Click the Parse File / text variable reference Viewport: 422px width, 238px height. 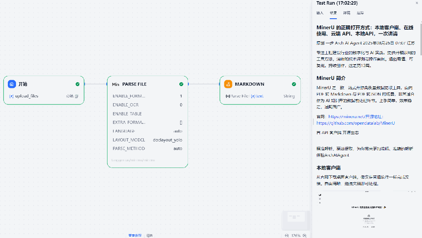244,96
